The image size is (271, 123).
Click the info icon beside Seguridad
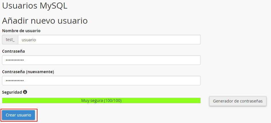(x=25, y=92)
